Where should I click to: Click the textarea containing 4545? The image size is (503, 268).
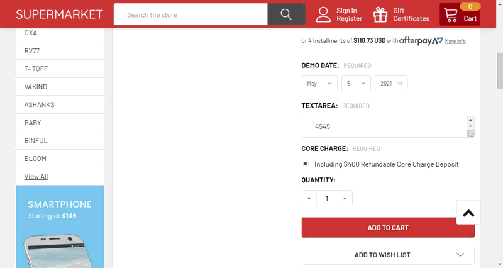point(384,126)
